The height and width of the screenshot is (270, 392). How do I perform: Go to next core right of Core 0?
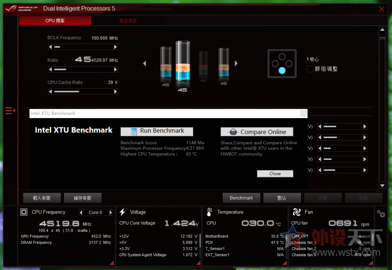point(111,212)
